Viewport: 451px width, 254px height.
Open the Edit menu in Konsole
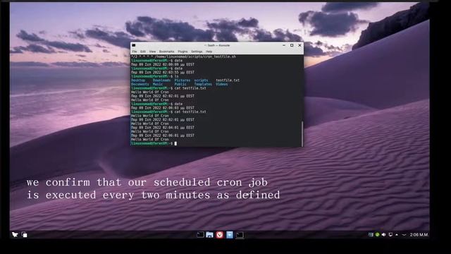point(143,52)
